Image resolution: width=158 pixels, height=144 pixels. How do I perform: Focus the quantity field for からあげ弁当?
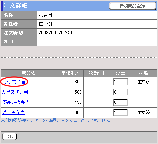(x=120, y=92)
